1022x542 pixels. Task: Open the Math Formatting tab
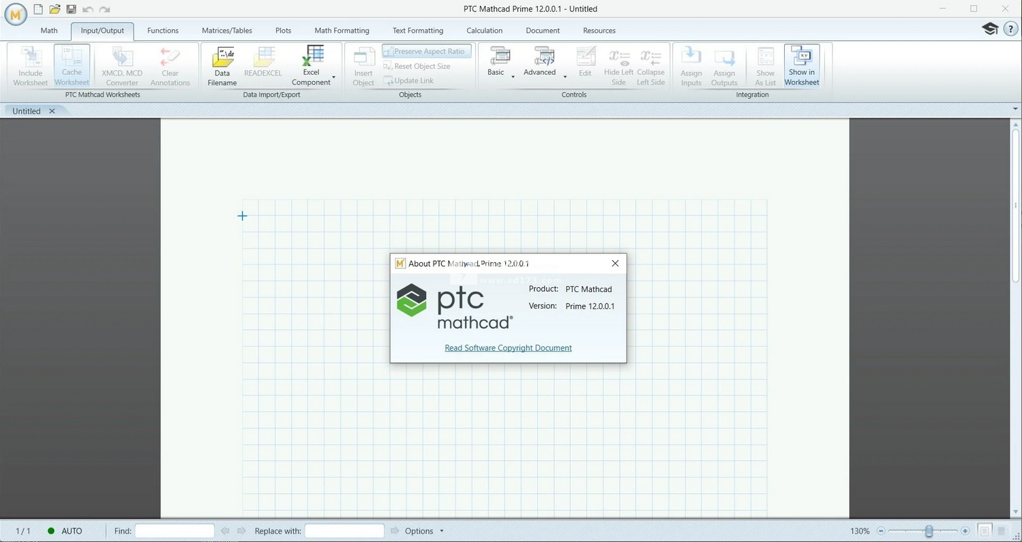tap(342, 31)
